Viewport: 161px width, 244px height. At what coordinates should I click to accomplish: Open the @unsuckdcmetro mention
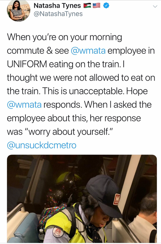pos(42,145)
